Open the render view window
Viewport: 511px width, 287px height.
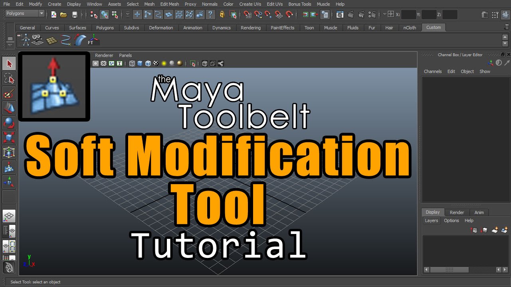click(x=340, y=15)
